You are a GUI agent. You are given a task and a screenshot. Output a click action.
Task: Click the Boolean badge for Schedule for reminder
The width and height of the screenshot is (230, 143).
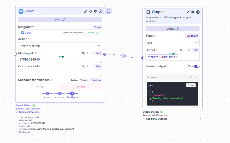coord(96,80)
